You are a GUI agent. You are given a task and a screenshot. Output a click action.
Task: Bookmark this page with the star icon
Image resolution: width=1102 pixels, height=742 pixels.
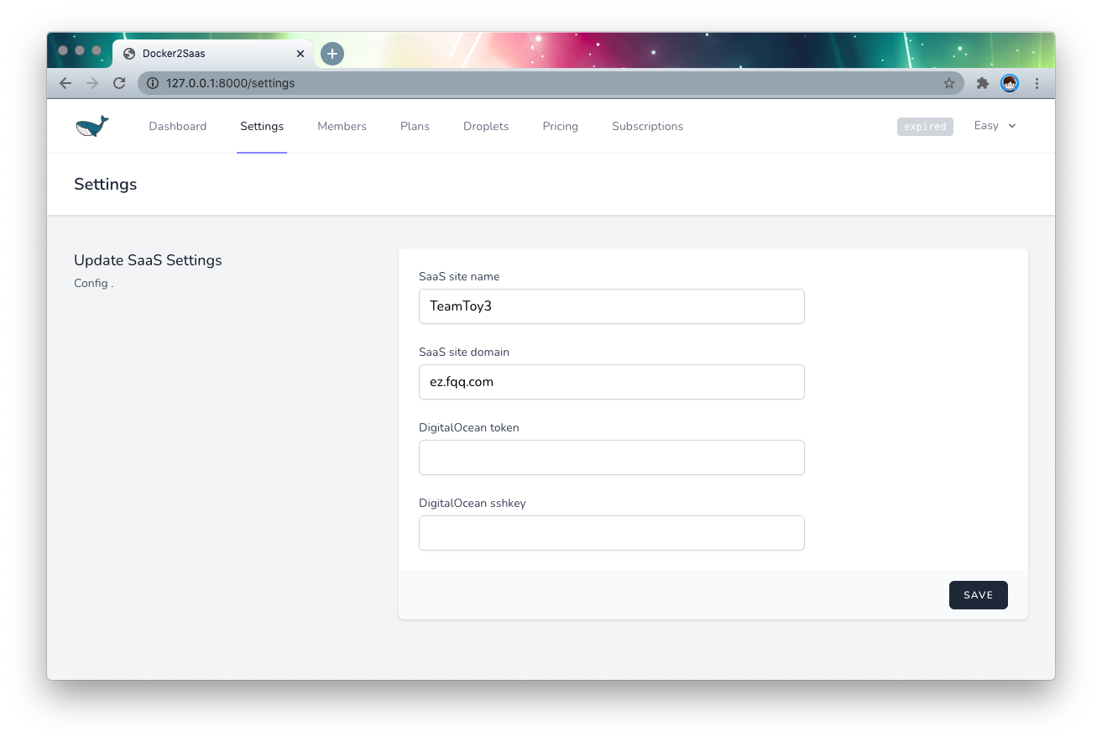[949, 83]
